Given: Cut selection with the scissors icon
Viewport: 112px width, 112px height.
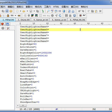Looking at the screenshot, I should [88, 11].
